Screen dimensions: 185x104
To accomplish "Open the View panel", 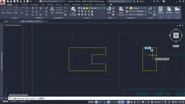I will coord(177,10).
